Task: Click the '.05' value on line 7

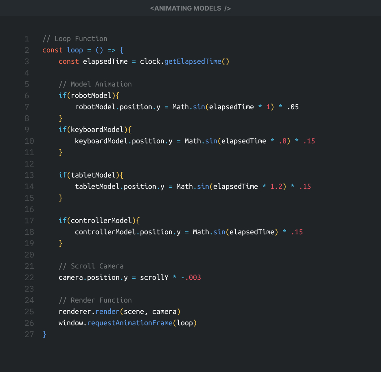Action: [x=293, y=107]
